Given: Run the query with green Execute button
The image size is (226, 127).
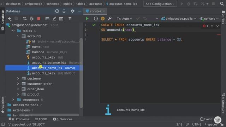Looking at the screenshot, I should click(87, 19).
